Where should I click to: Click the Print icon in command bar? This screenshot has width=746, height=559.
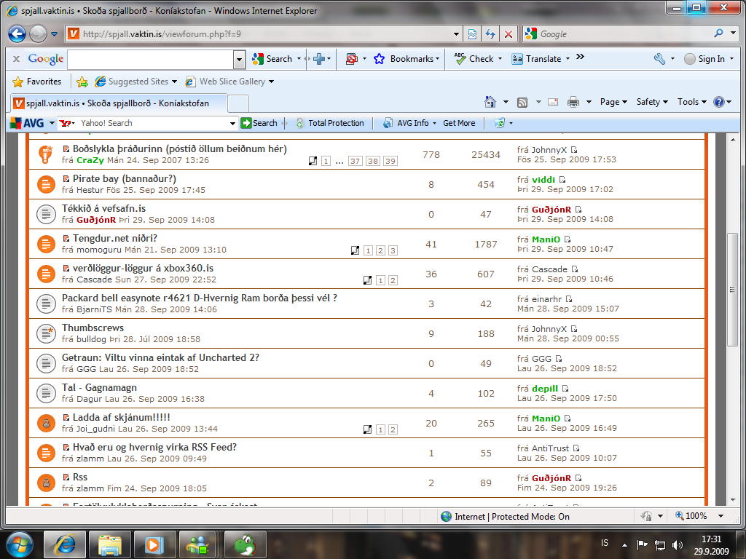573,102
